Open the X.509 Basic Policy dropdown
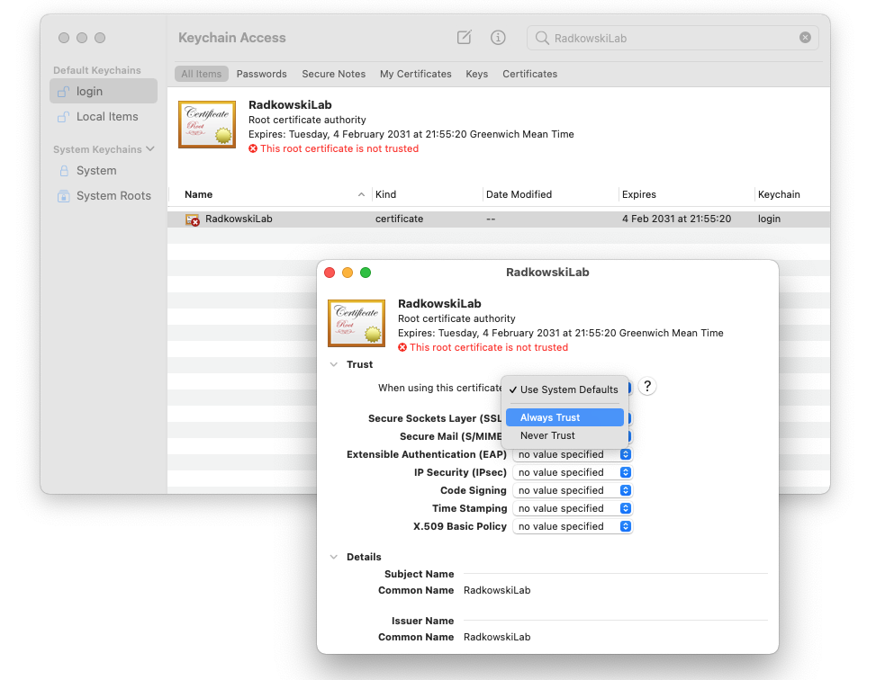 (572, 526)
